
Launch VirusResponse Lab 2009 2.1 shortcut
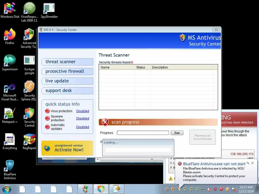coord(29,12)
